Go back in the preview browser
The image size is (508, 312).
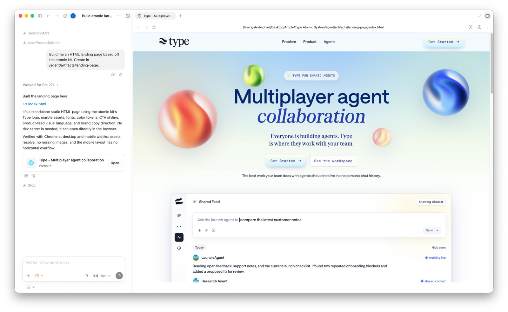(139, 27)
